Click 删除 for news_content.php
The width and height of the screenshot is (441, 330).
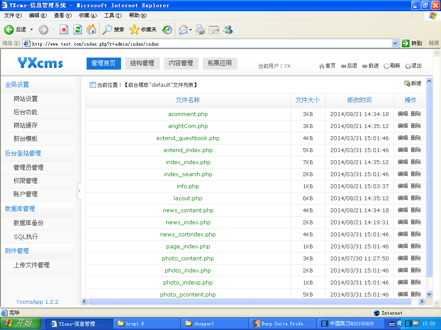pos(416,210)
